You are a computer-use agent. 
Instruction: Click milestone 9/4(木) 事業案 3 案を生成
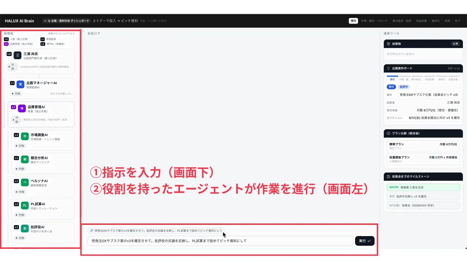(423, 187)
